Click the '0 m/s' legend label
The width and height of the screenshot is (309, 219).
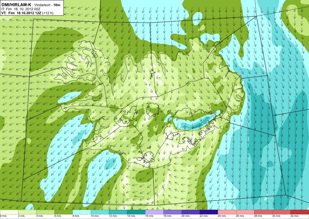click(3, 216)
